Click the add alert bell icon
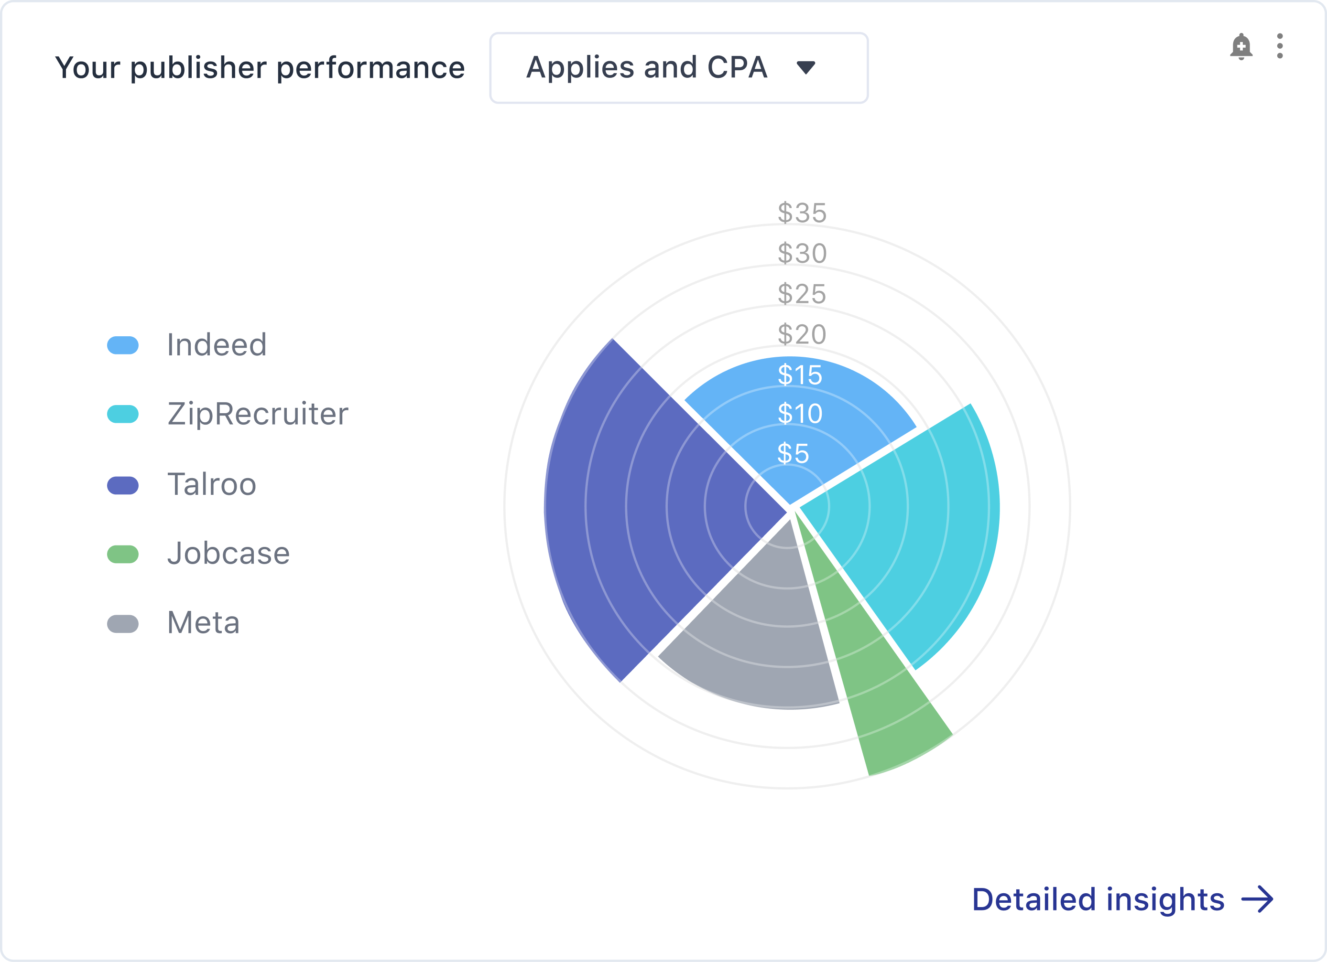 coord(1241,46)
